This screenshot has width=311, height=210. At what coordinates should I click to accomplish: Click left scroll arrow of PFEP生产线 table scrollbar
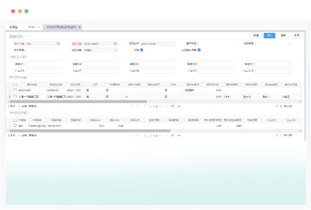[8, 131]
